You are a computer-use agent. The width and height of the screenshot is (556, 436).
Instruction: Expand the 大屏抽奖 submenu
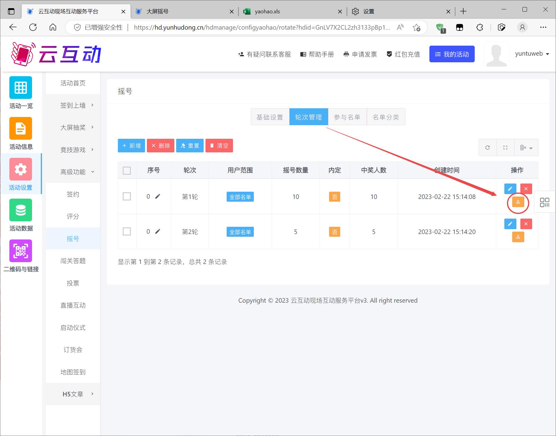point(73,127)
